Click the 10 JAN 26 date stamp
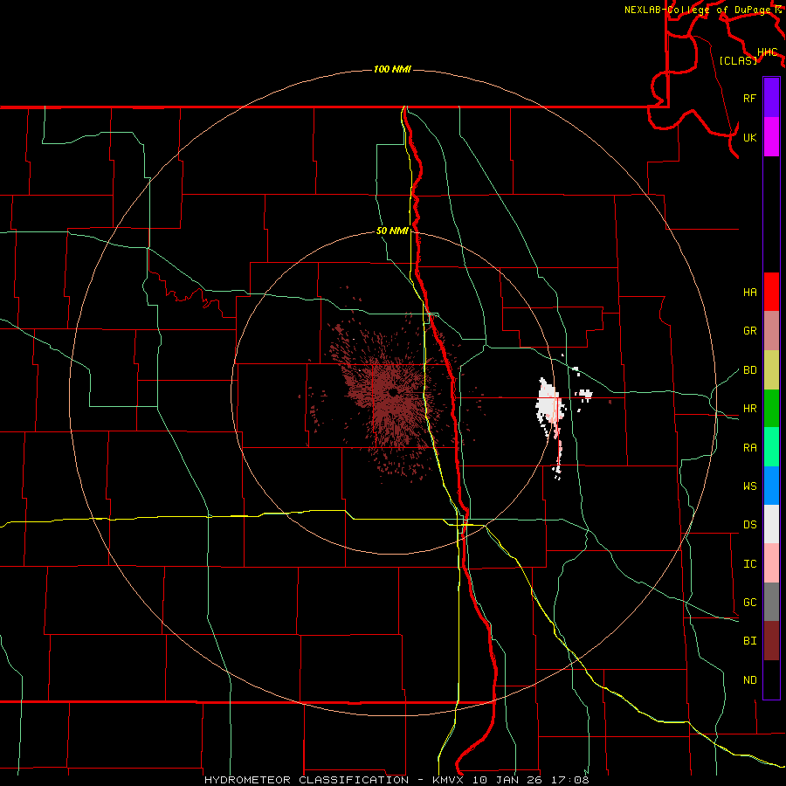 (507, 780)
